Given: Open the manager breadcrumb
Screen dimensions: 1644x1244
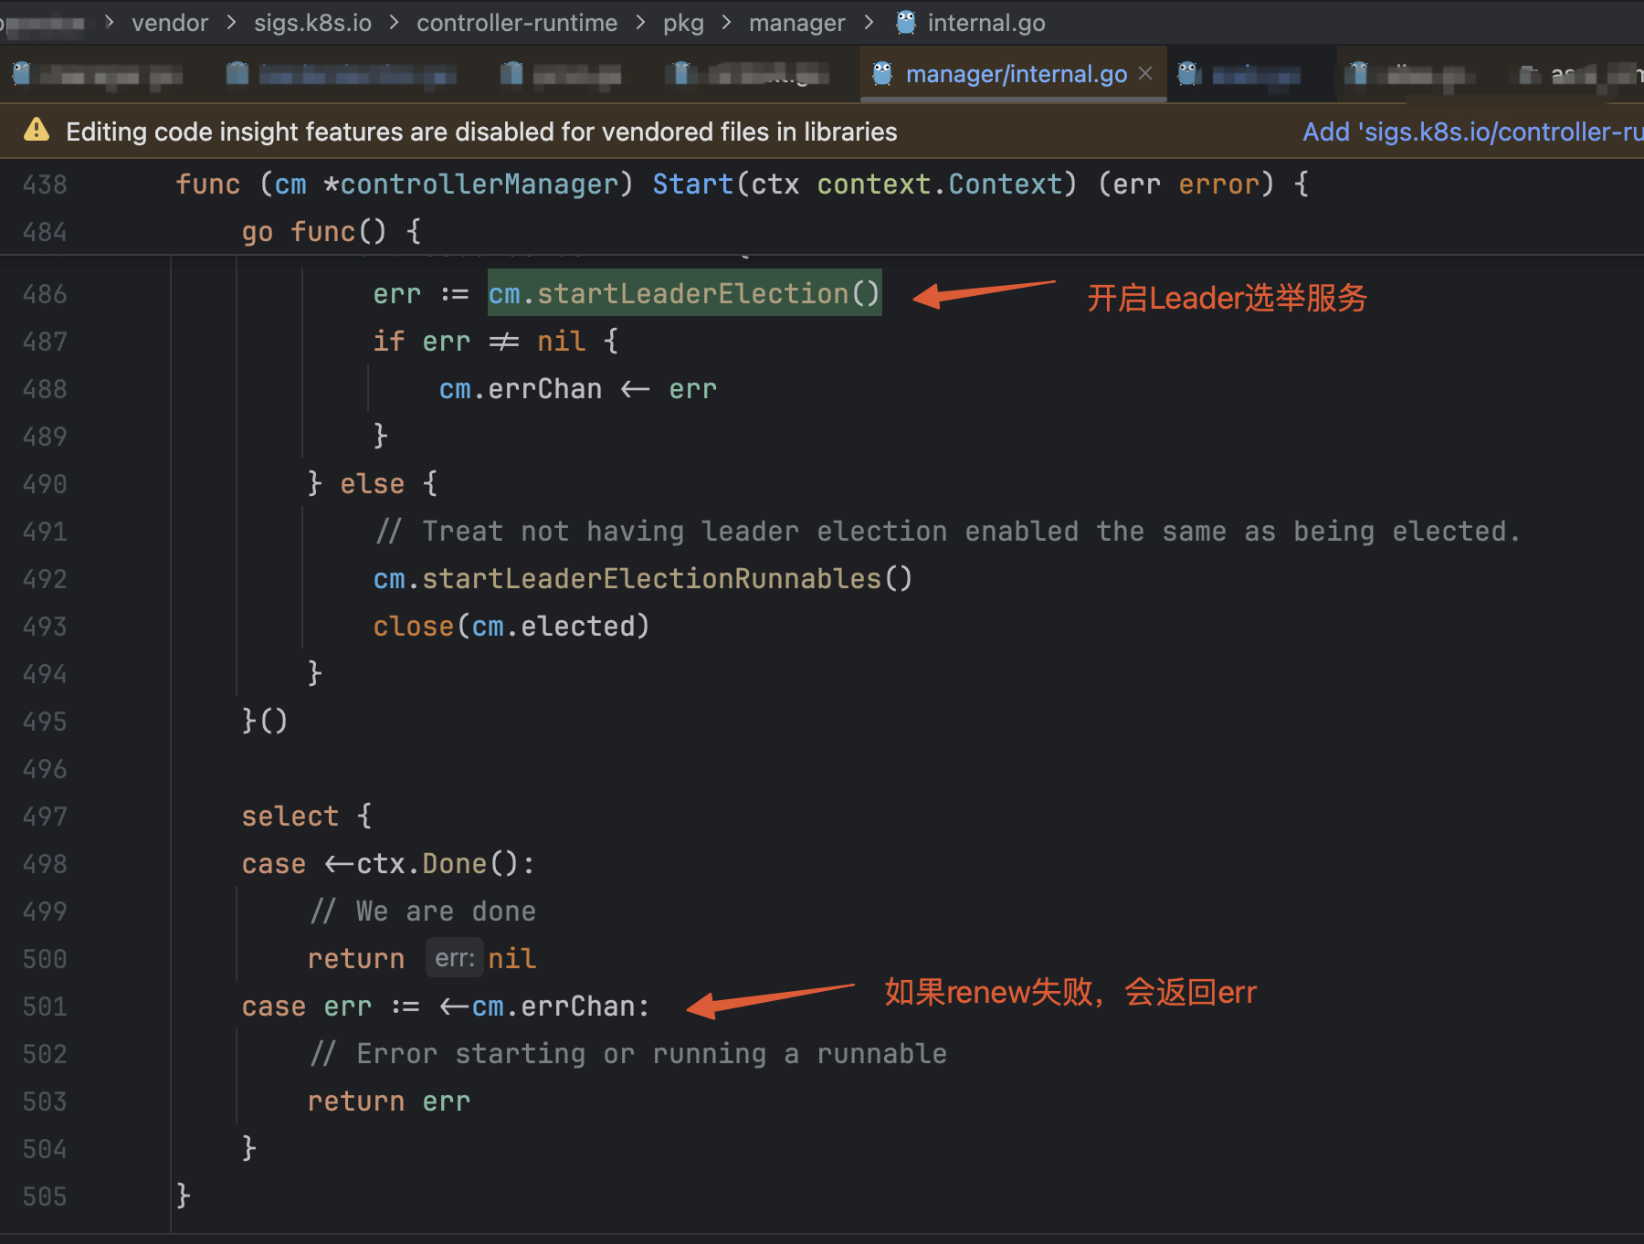Looking at the screenshot, I should (x=796, y=23).
